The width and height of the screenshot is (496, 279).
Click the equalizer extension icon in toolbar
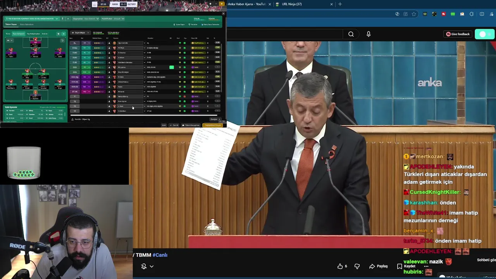425,14
